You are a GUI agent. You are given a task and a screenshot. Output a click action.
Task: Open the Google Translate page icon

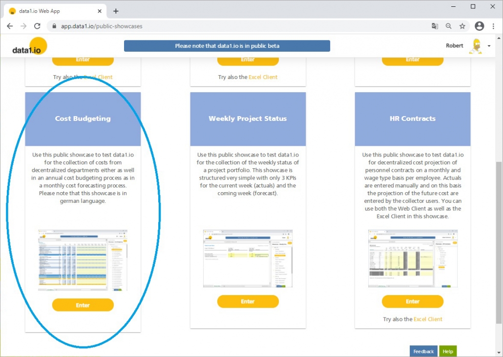pyautogui.click(x=435, y=26)
